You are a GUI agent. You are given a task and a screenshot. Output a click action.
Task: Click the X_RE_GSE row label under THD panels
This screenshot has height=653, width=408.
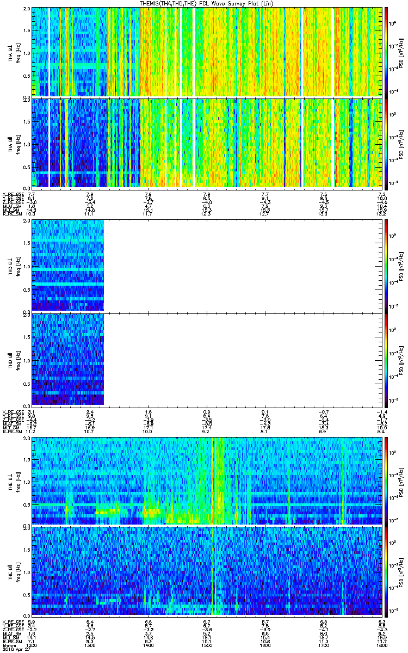(12, 411)
